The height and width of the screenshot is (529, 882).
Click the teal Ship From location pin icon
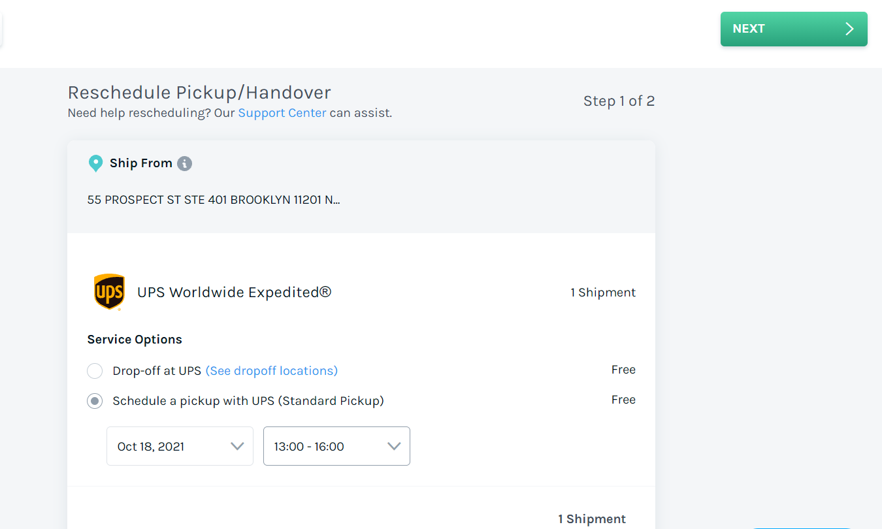pyautogui.click(x=96, y=163)
